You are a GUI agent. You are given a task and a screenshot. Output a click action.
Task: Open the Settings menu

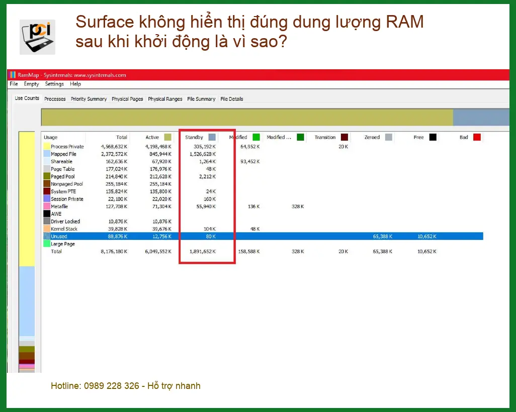(x=54, y=84)
